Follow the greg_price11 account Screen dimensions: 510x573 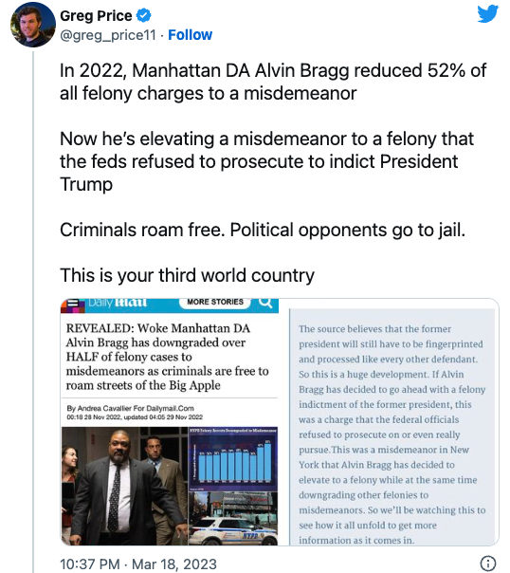[x=190, y=35]
